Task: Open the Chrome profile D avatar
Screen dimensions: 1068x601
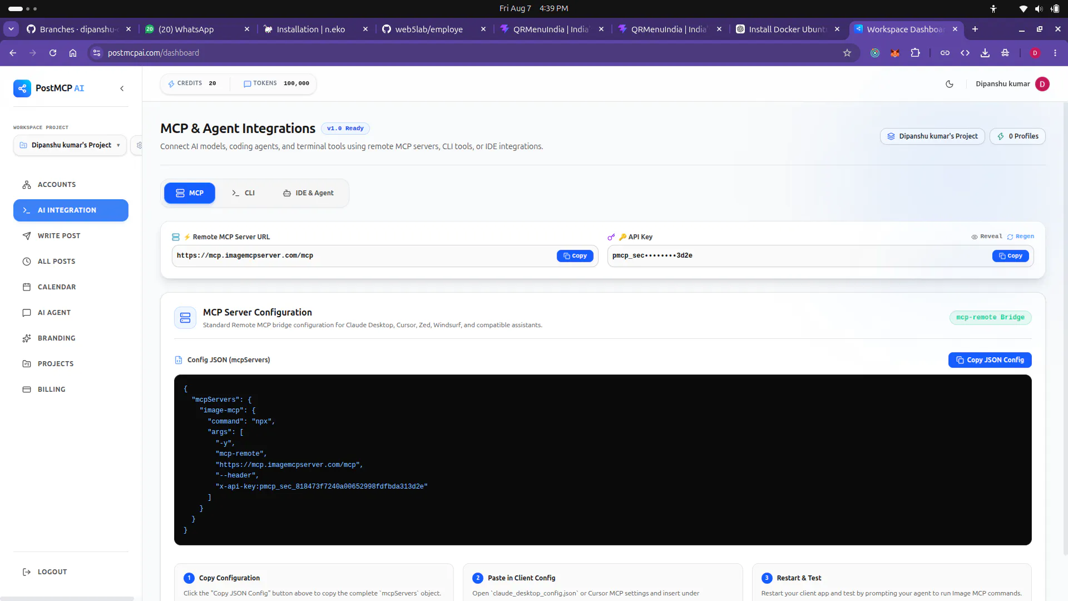Action: click(x=1035, y=53)
